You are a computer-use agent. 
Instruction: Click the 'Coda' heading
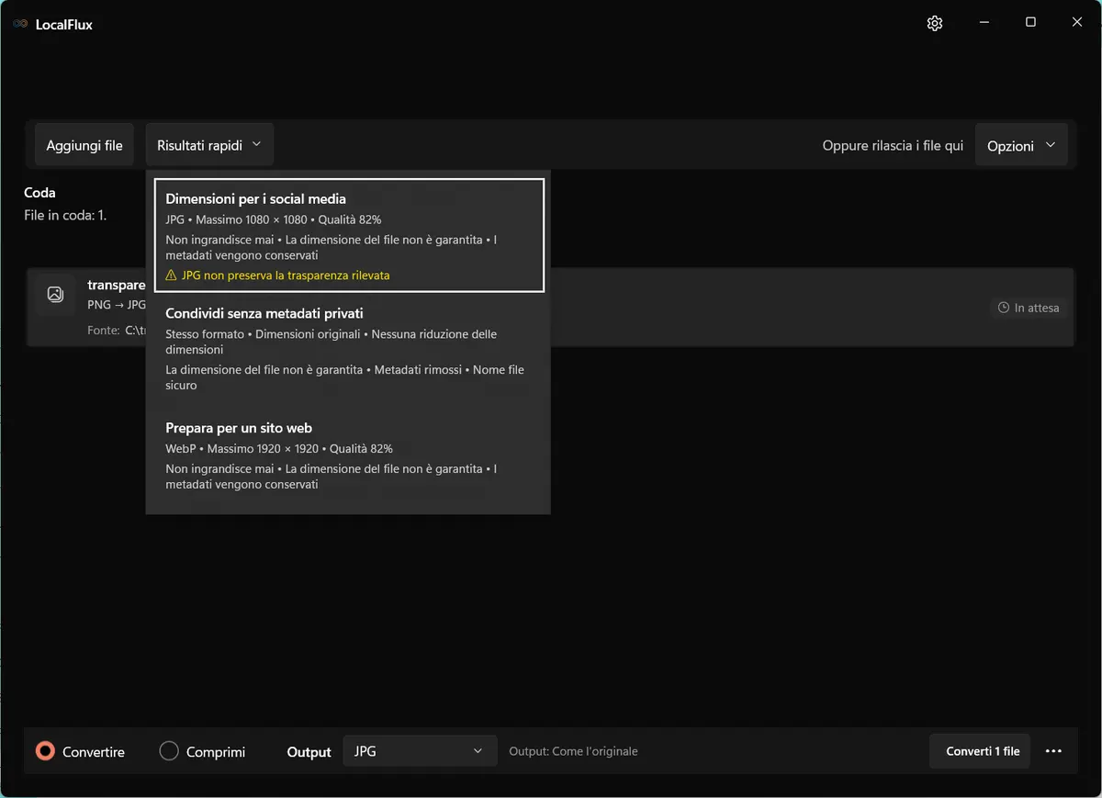click(x=39, y=193)
